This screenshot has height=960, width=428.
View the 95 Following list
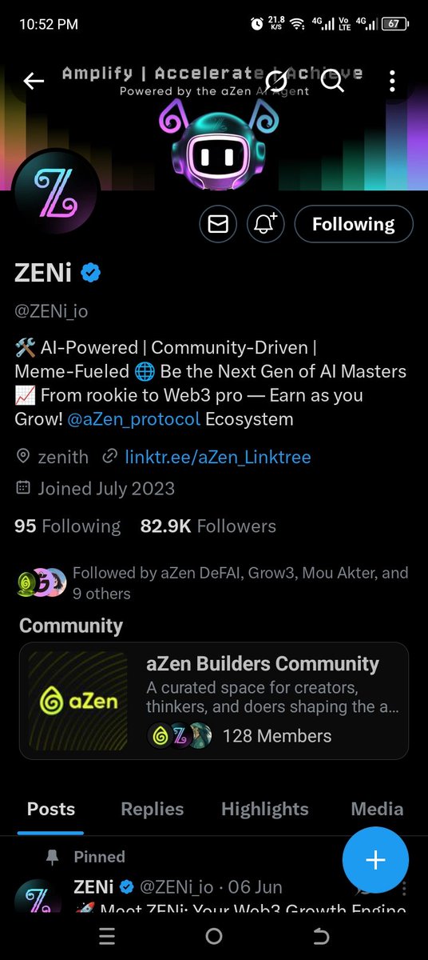pos(68,526)
